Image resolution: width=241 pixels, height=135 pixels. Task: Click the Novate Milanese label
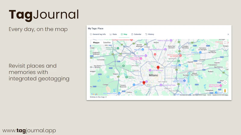click(x=139, y=46)
